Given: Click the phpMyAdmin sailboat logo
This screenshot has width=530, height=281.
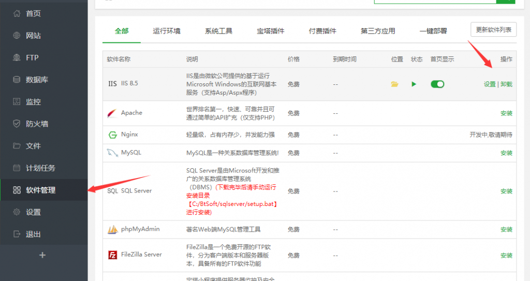Looking at the screenshot, I should point(112,229).
